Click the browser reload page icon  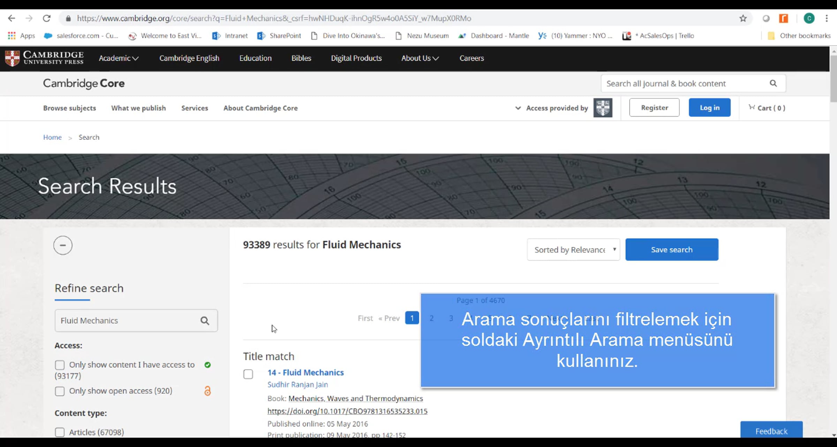click(x=46, y=18)
